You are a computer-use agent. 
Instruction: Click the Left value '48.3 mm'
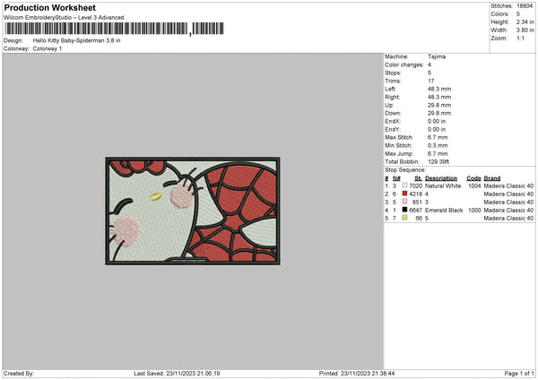pyautogui.click(x=439, y=89)
